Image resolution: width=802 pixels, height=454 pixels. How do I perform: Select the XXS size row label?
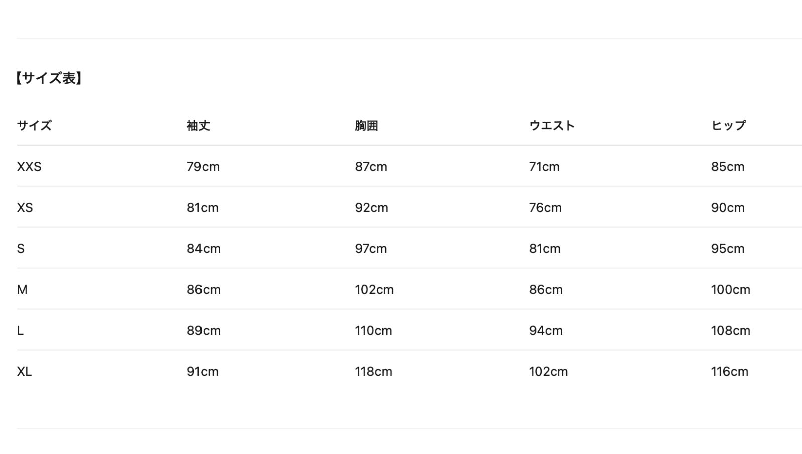[29, 167]
